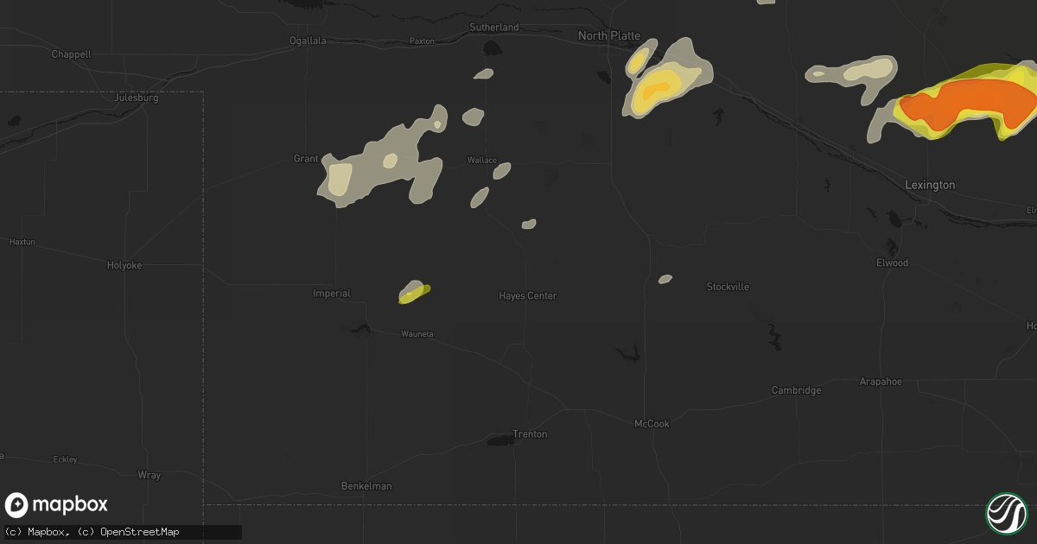Select the Hayes Center label
Viewport: 1037px width, 544px height.
click(528, 295)
